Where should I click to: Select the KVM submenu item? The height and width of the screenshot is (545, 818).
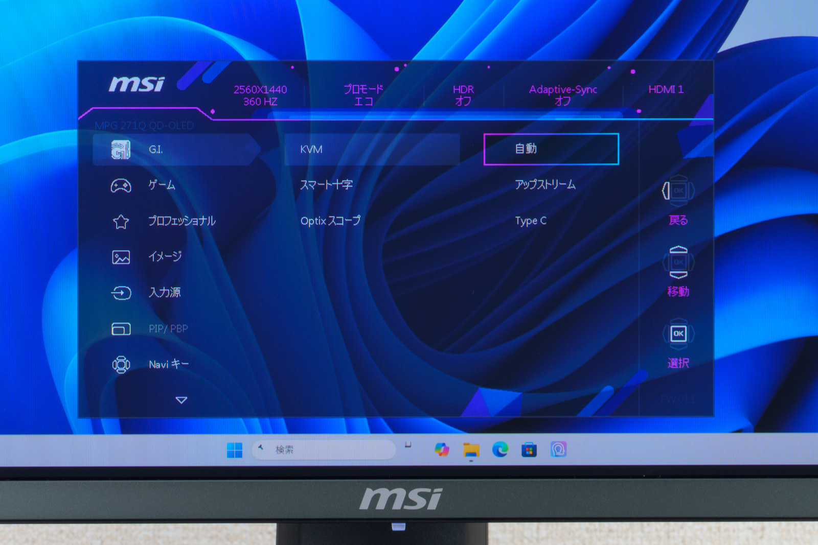click(x=372, y=150)
